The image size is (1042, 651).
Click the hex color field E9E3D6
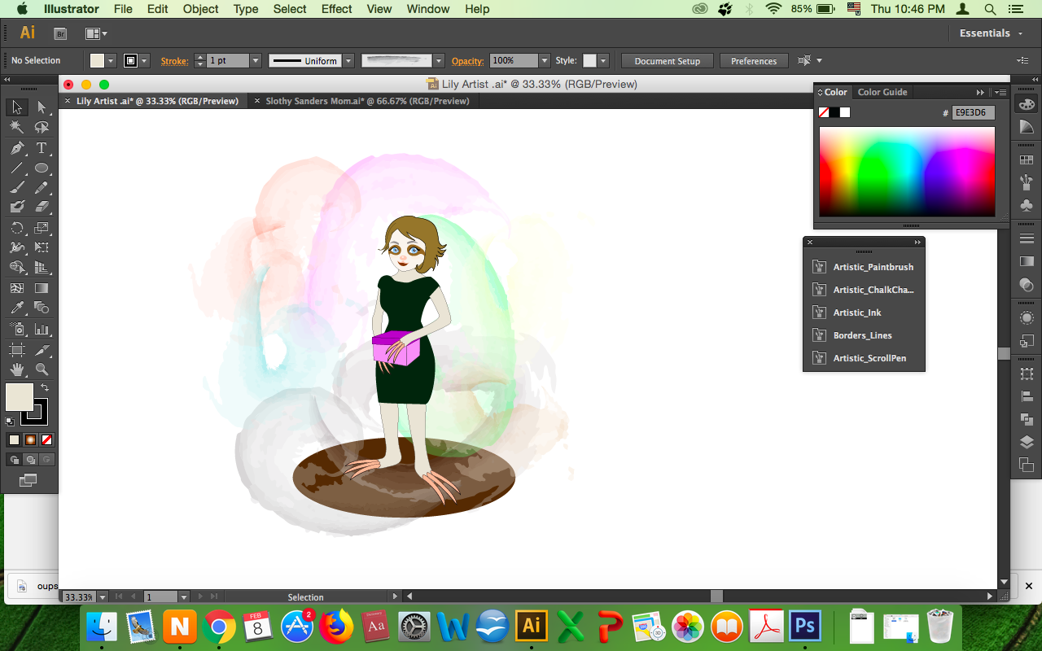[x=974, y=113]
